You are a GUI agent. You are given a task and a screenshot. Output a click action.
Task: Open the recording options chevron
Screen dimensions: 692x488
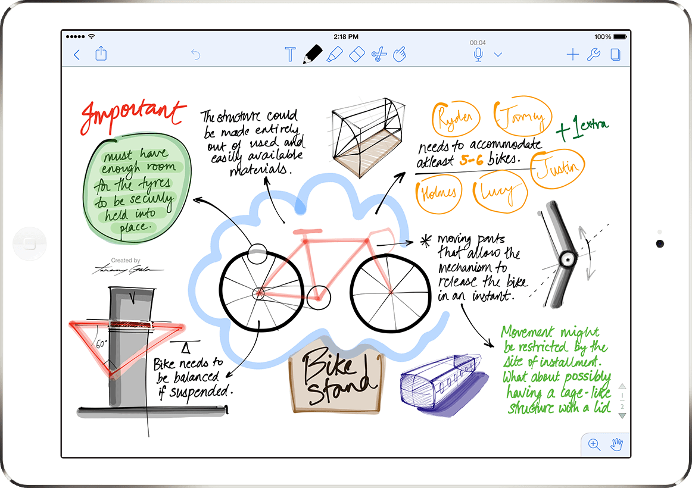point(498,54)
